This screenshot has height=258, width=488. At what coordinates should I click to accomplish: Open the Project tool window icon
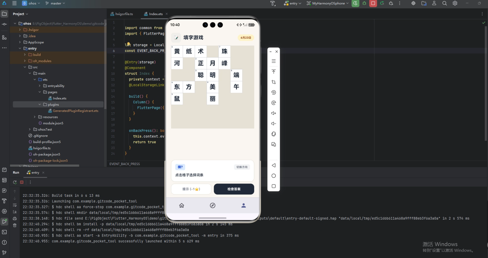tap(4, 14)
